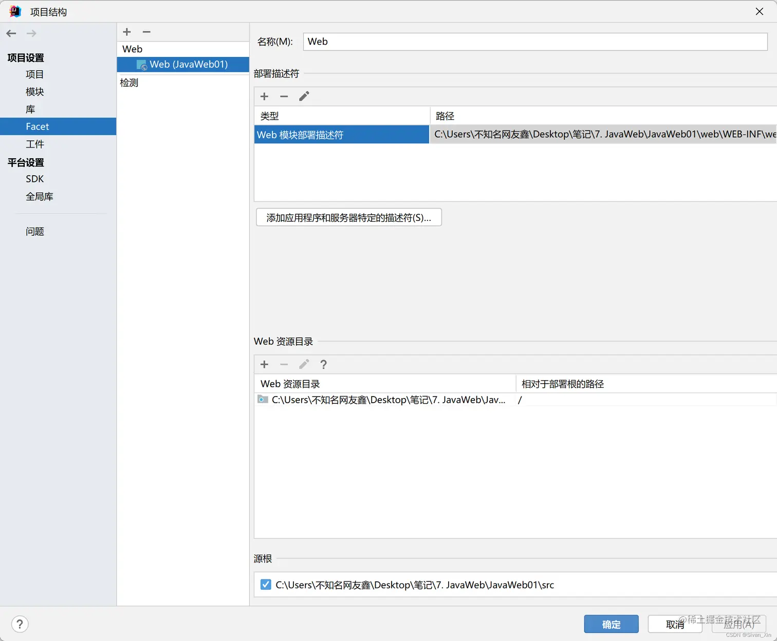Click the 路径 column header
Screen dimensions: 777x641
(x=603, y=116)
